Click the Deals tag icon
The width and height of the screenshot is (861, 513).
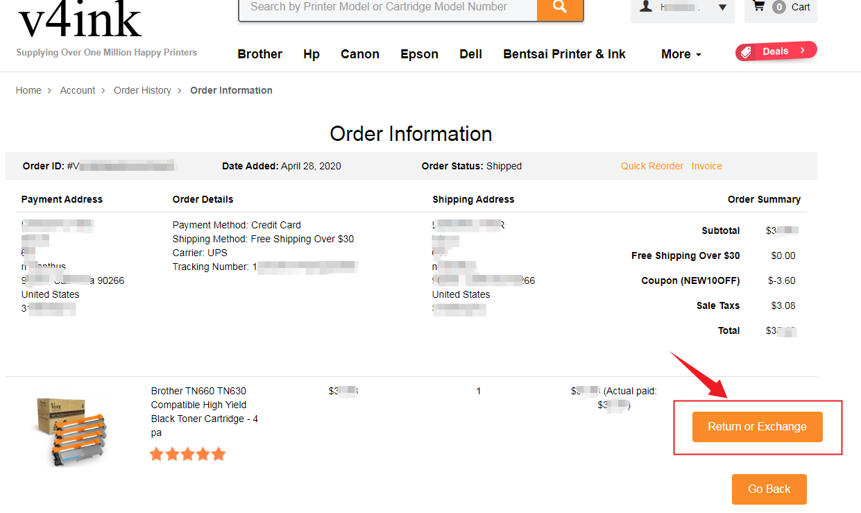click(x=747, y=51)
